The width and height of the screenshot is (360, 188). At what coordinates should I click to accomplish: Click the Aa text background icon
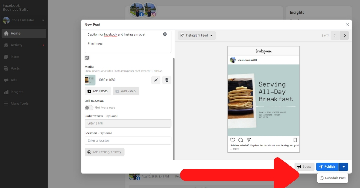pos(87,58)
